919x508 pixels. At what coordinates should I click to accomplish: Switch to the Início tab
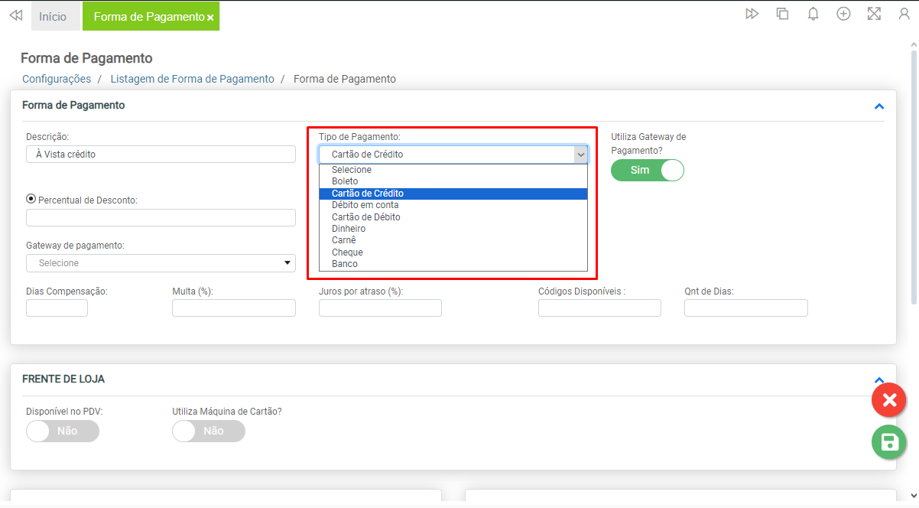(53, 16)
